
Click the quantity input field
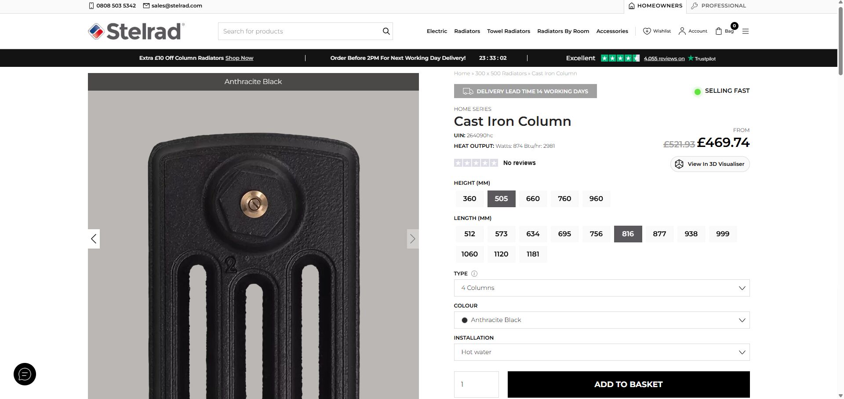coord(476,384)
